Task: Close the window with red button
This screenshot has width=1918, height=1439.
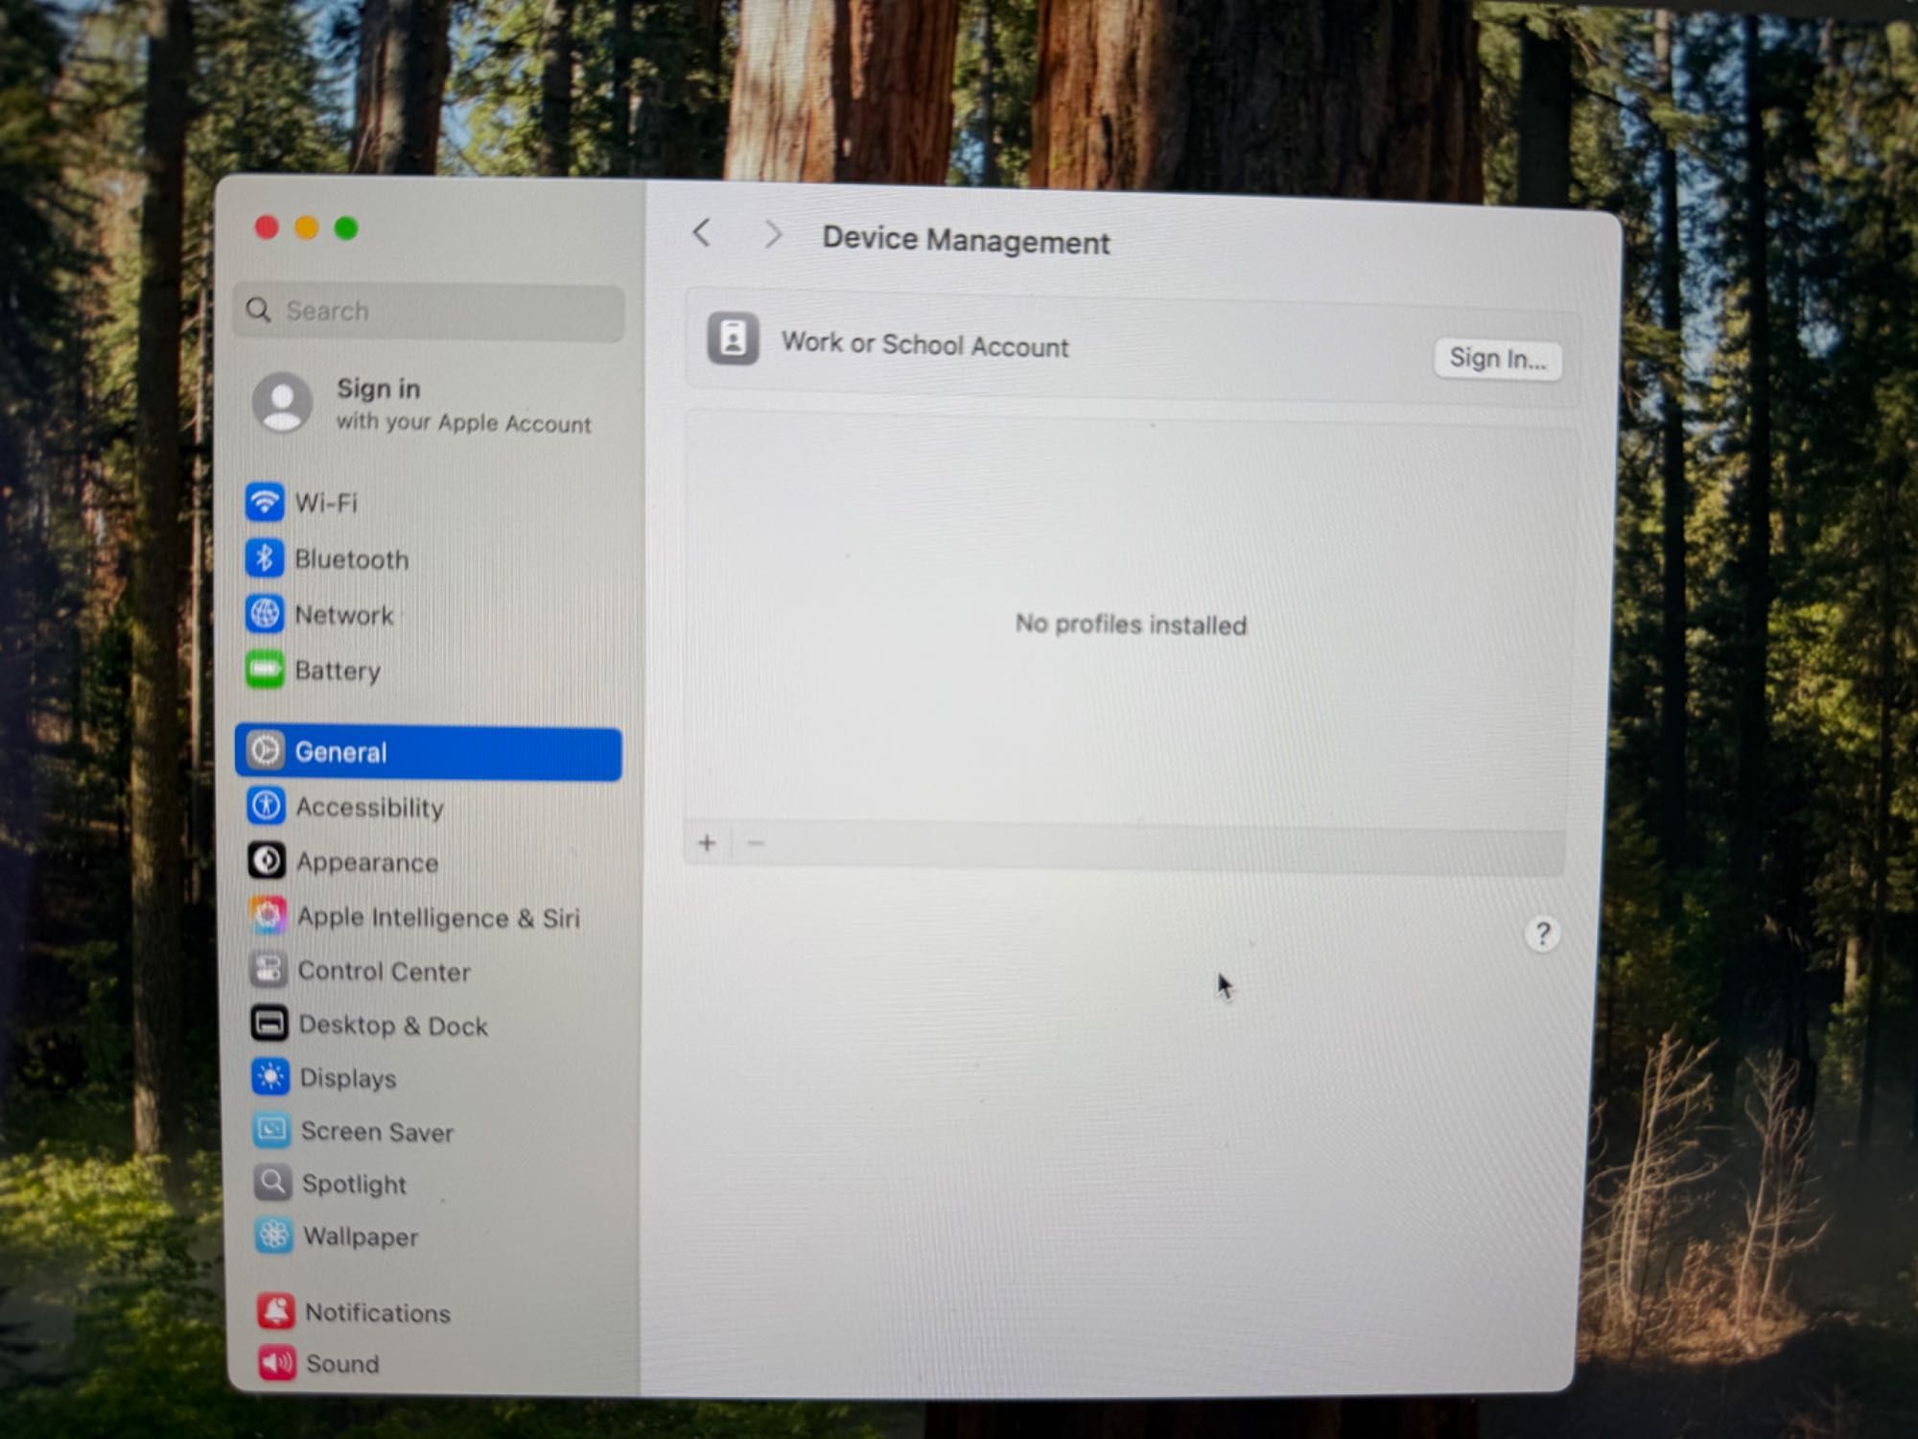Action: (x=267, y=227)
